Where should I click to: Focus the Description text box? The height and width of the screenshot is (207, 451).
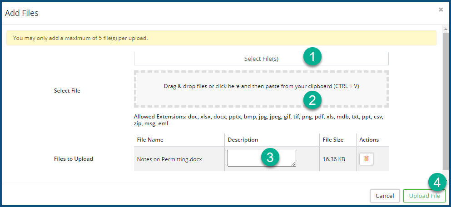coord(244,158)
